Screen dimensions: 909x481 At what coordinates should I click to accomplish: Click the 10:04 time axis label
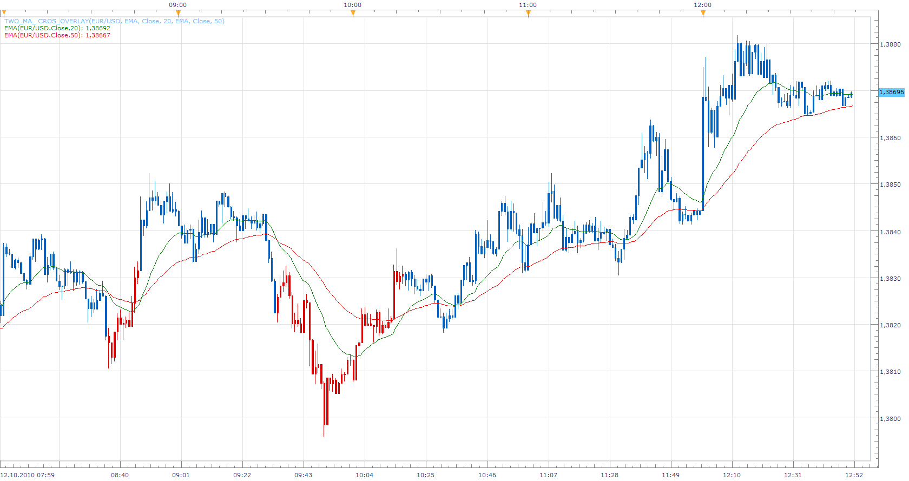point(365,475)
